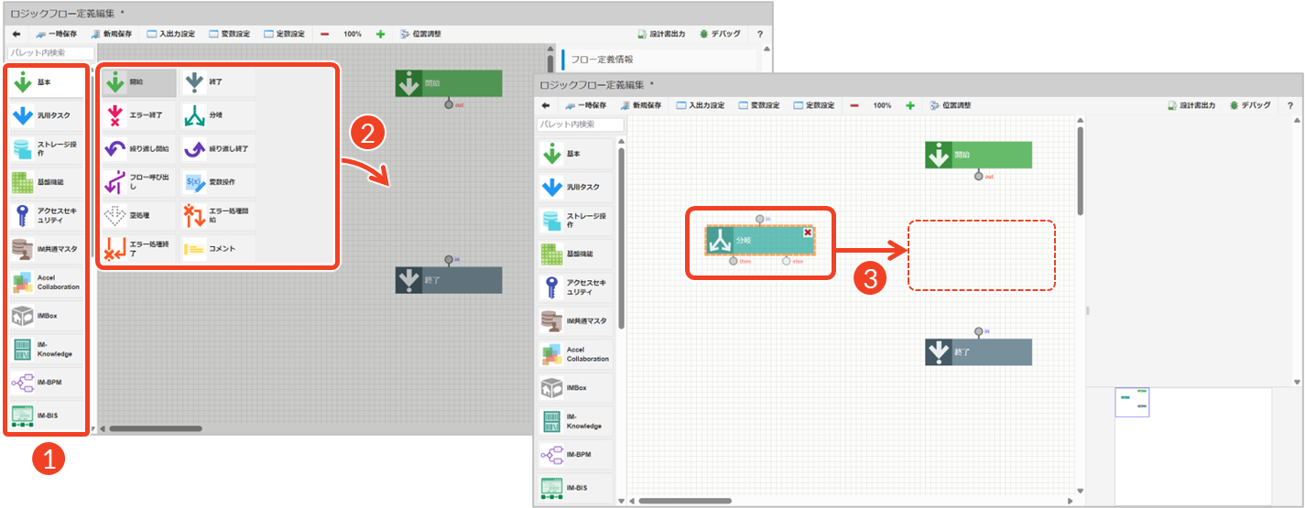This screenshot has height=508, width=1305.
Task: Click the minimap thumbnail in the front window
Action: [1132, 403]
